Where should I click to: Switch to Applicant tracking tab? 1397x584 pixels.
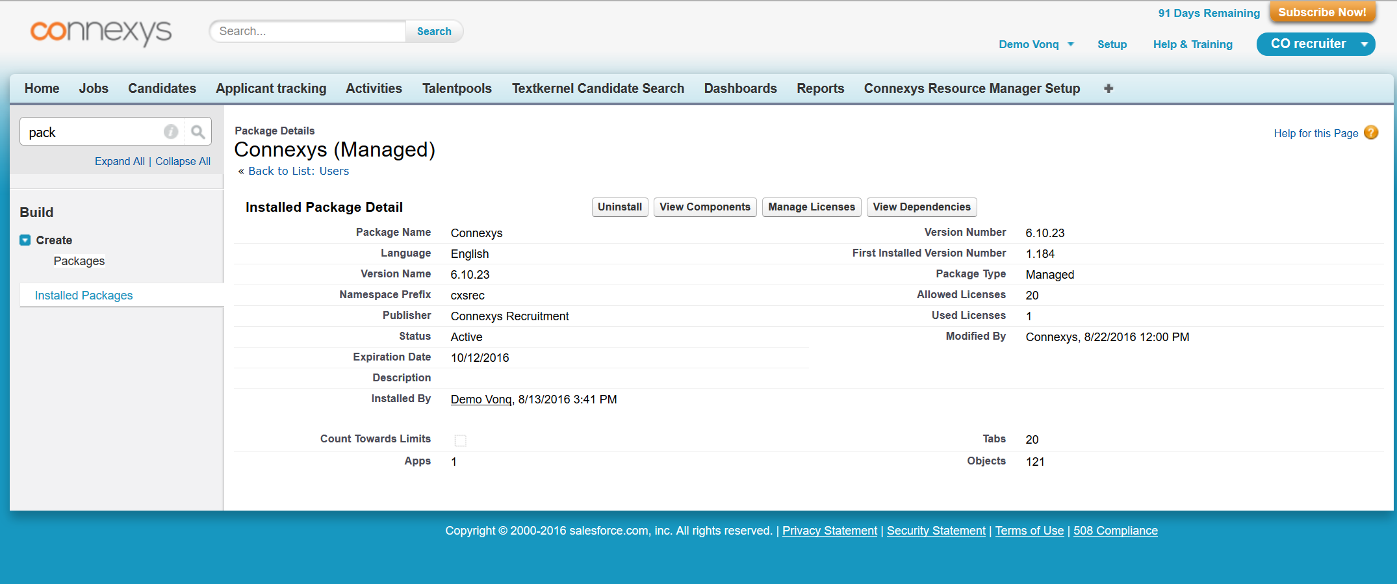click(x=271, y=88)
